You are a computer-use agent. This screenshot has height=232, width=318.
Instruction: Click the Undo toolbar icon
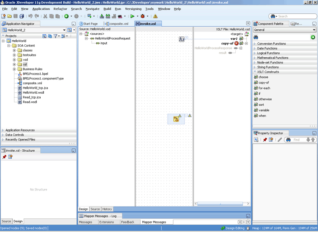[x=30, y=16]
